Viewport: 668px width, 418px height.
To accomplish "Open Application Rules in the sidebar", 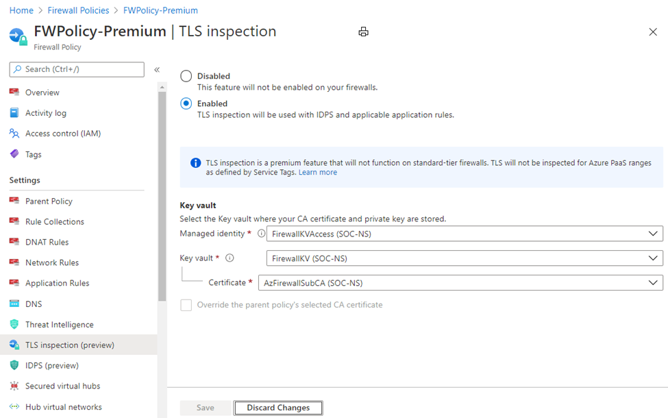I will pyautogui.click(x=57, y=283).
